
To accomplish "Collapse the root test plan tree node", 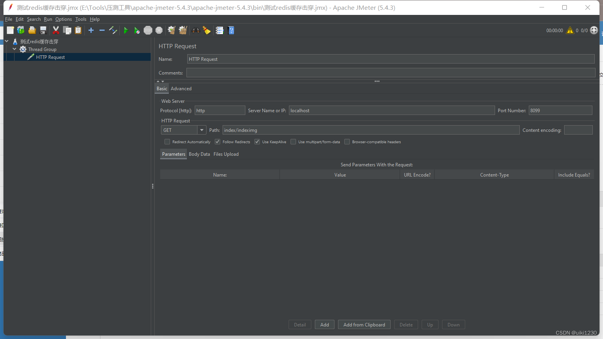I will pyautogui.click(x=7, y=41).
